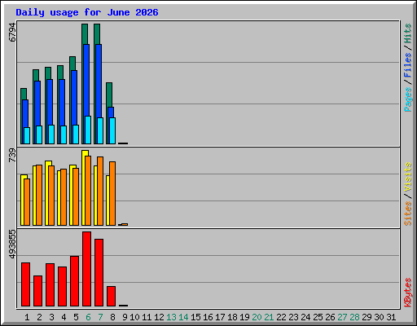Select the red KBytes bar for day 7

[x=99, y=272]
